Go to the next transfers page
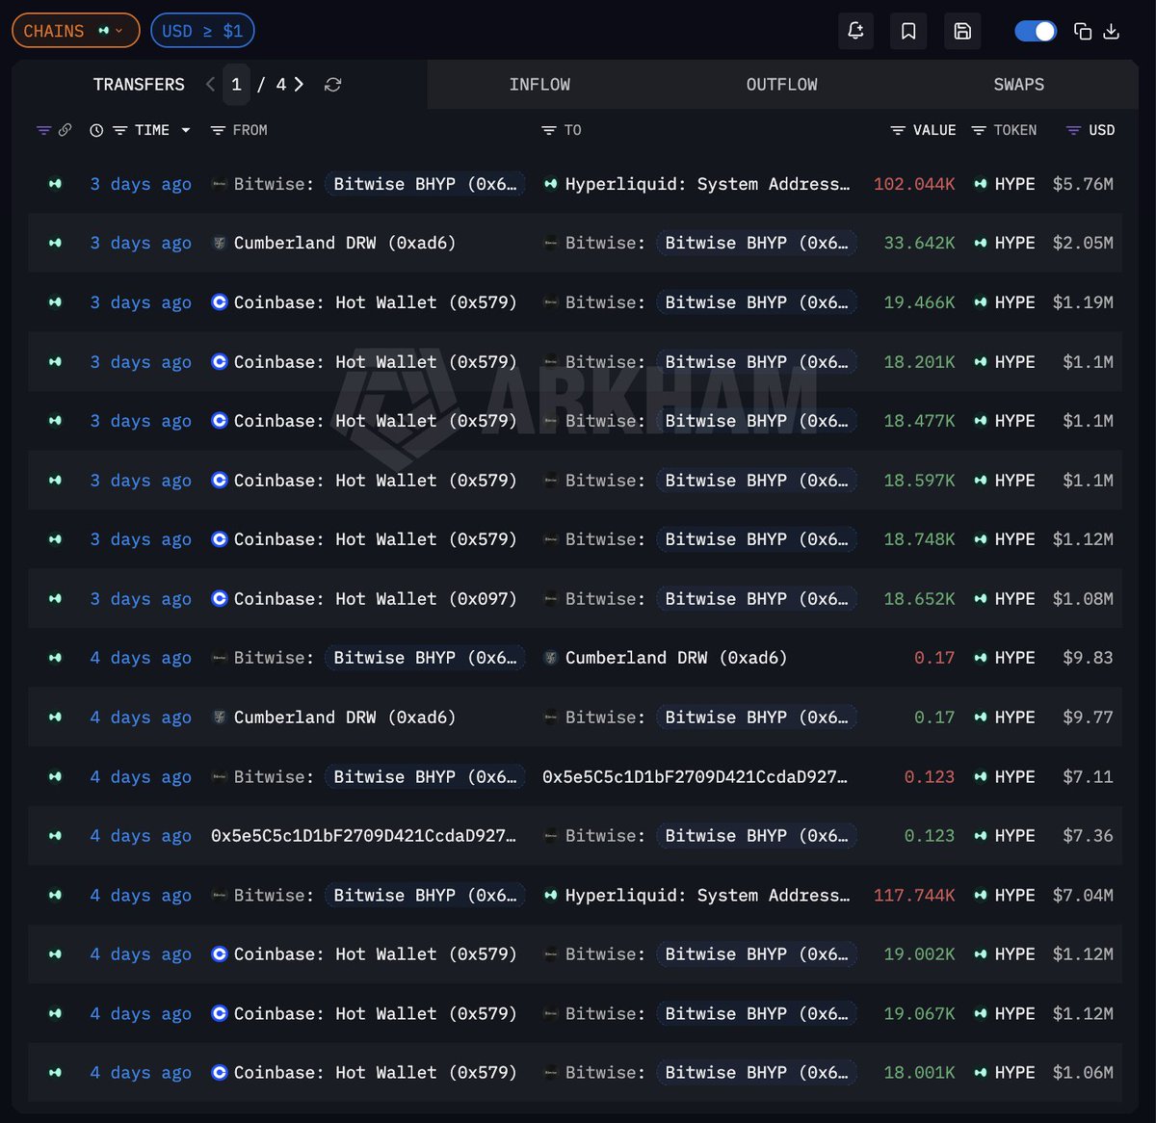This screenshot has height=1123, width=1156. [300, 85]
